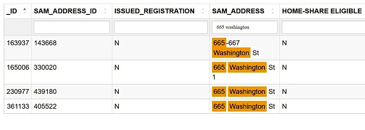Click the SAM_ADDRESS_ID sort arrows icon

(105, 11)
